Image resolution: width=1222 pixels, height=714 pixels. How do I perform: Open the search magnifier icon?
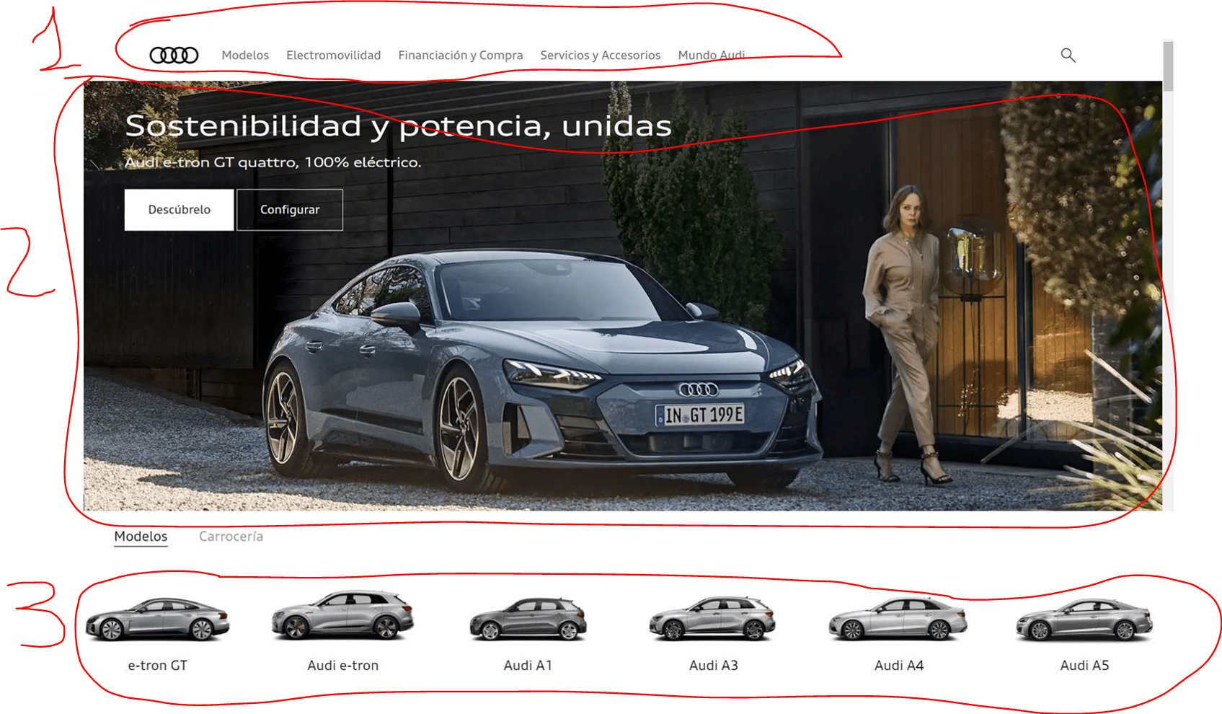[1068, 55]
